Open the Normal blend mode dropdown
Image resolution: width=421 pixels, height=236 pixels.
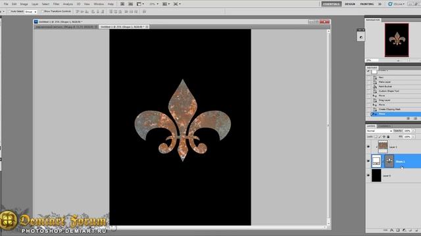380,131
